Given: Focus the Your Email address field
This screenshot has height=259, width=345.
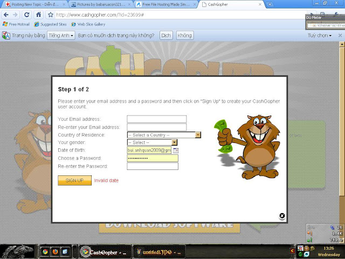Looking at the screenshot, I should pos(157,119).
